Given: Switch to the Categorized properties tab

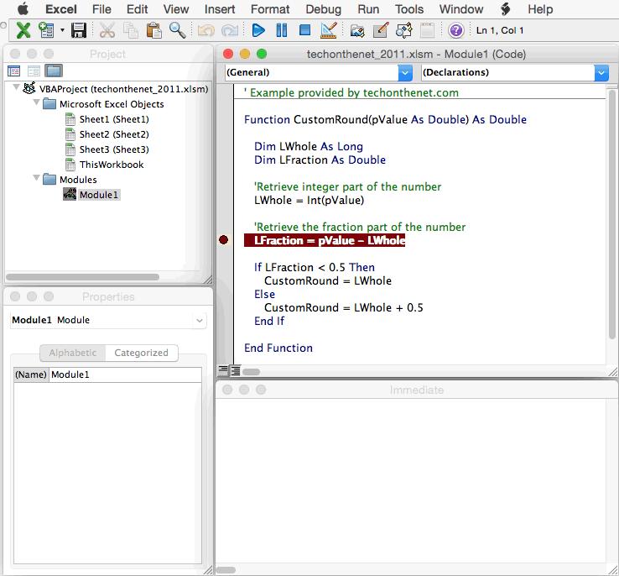Looking at the screenshot, I should coord(141,353).
